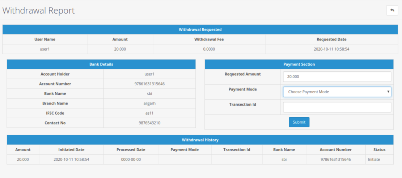
Task: Click the Withdrawal Report page title
Action: (x=39, y=10)
